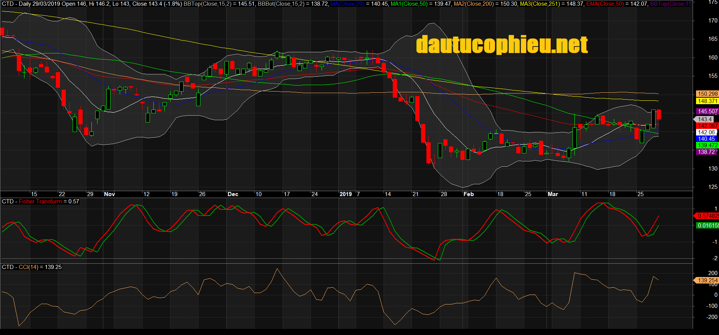
Task: Click the orange 139.254 CCI value tag
Action: pyautogui.click(x=707, y=280)
